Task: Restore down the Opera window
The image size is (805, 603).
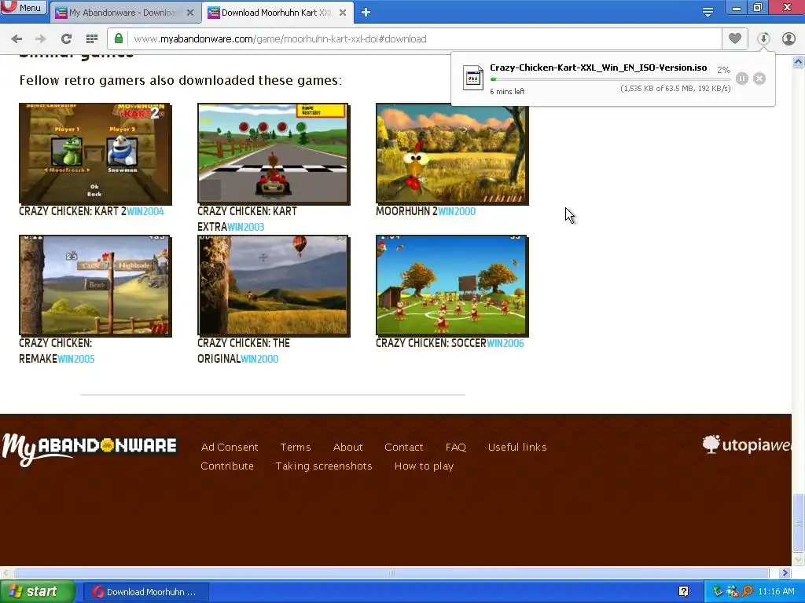Action: pyautogui.click(x=758, y=8)
